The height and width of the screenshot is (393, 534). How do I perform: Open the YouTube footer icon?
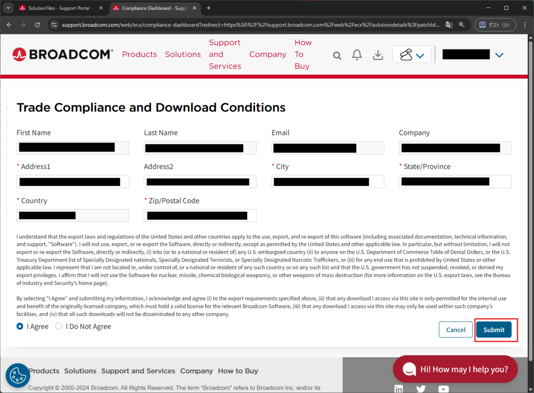pyautogui.click(x=443, y=389)
